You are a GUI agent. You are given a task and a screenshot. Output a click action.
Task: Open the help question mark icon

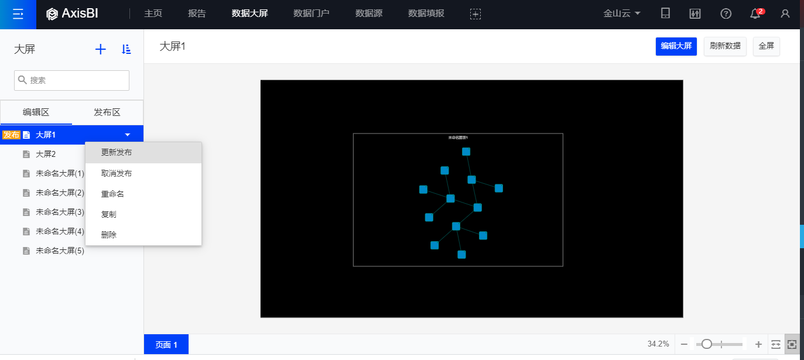click(726, 13)
